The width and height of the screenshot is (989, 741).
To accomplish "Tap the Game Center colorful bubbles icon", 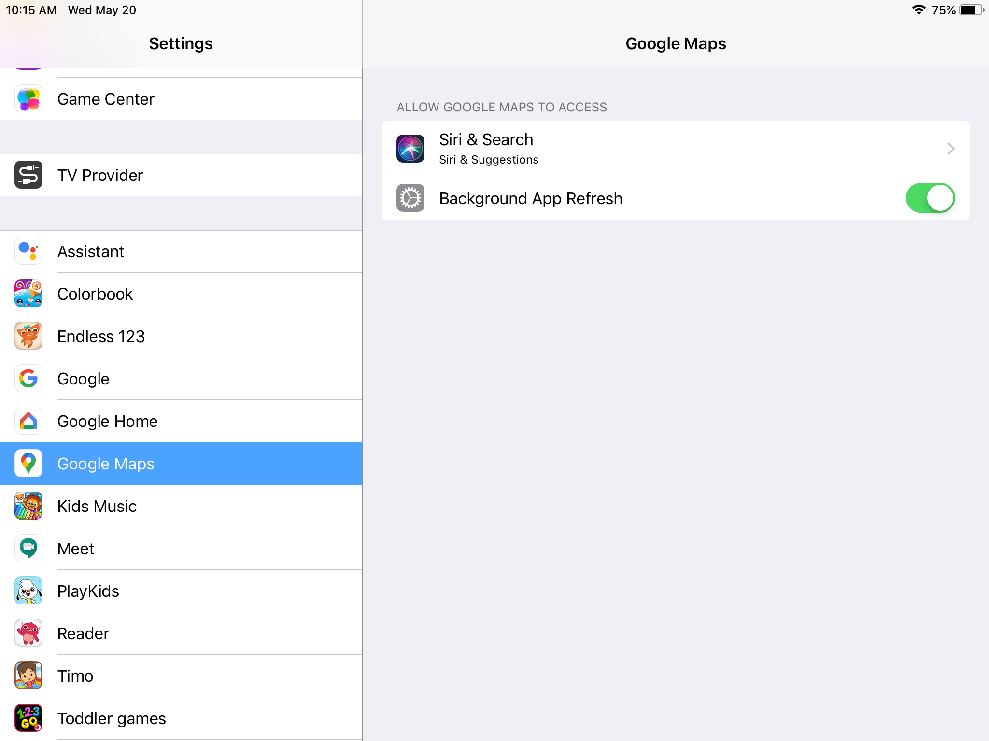I will tap(28, 99).
